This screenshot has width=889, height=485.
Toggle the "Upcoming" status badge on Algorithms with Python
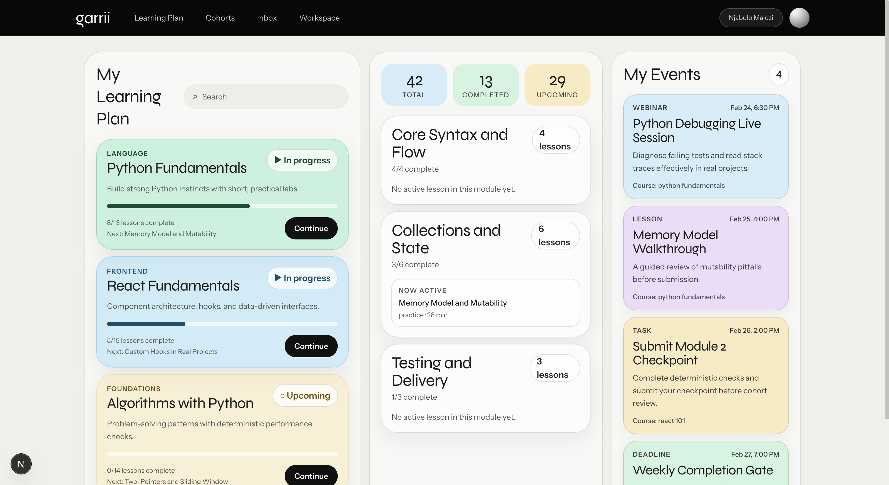tap(305, 395)
